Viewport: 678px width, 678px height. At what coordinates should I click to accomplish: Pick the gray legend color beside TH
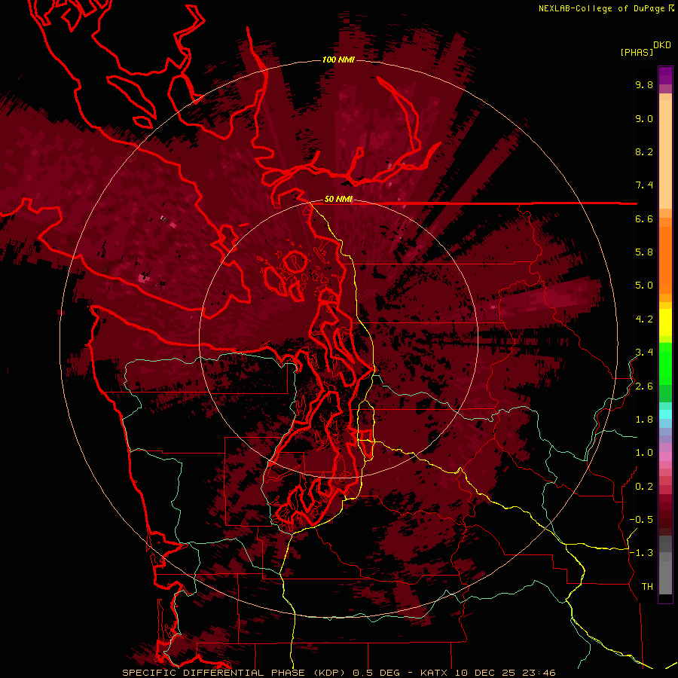pyautogui.click(x=665, y=577)
